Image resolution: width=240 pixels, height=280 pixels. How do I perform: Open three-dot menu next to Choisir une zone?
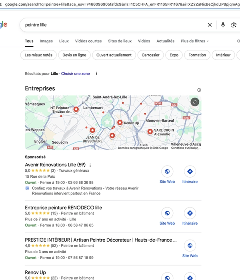pyautogui.click(x=96, y=74)
